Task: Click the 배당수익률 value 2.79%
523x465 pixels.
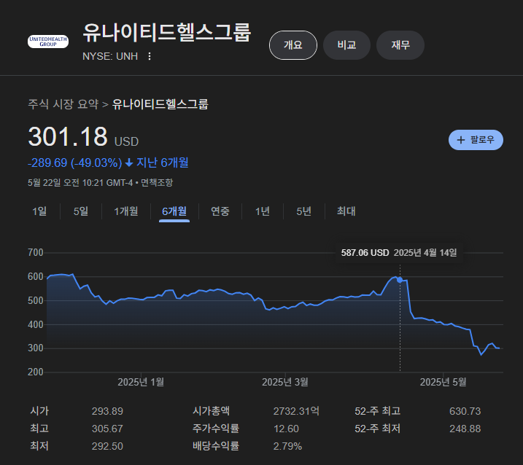Action: 287,446
